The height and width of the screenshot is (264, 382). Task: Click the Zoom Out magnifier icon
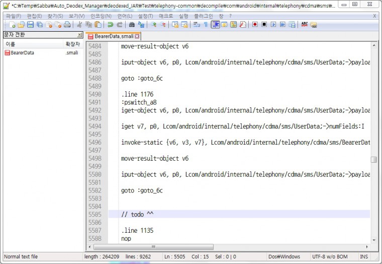point(163,24)
